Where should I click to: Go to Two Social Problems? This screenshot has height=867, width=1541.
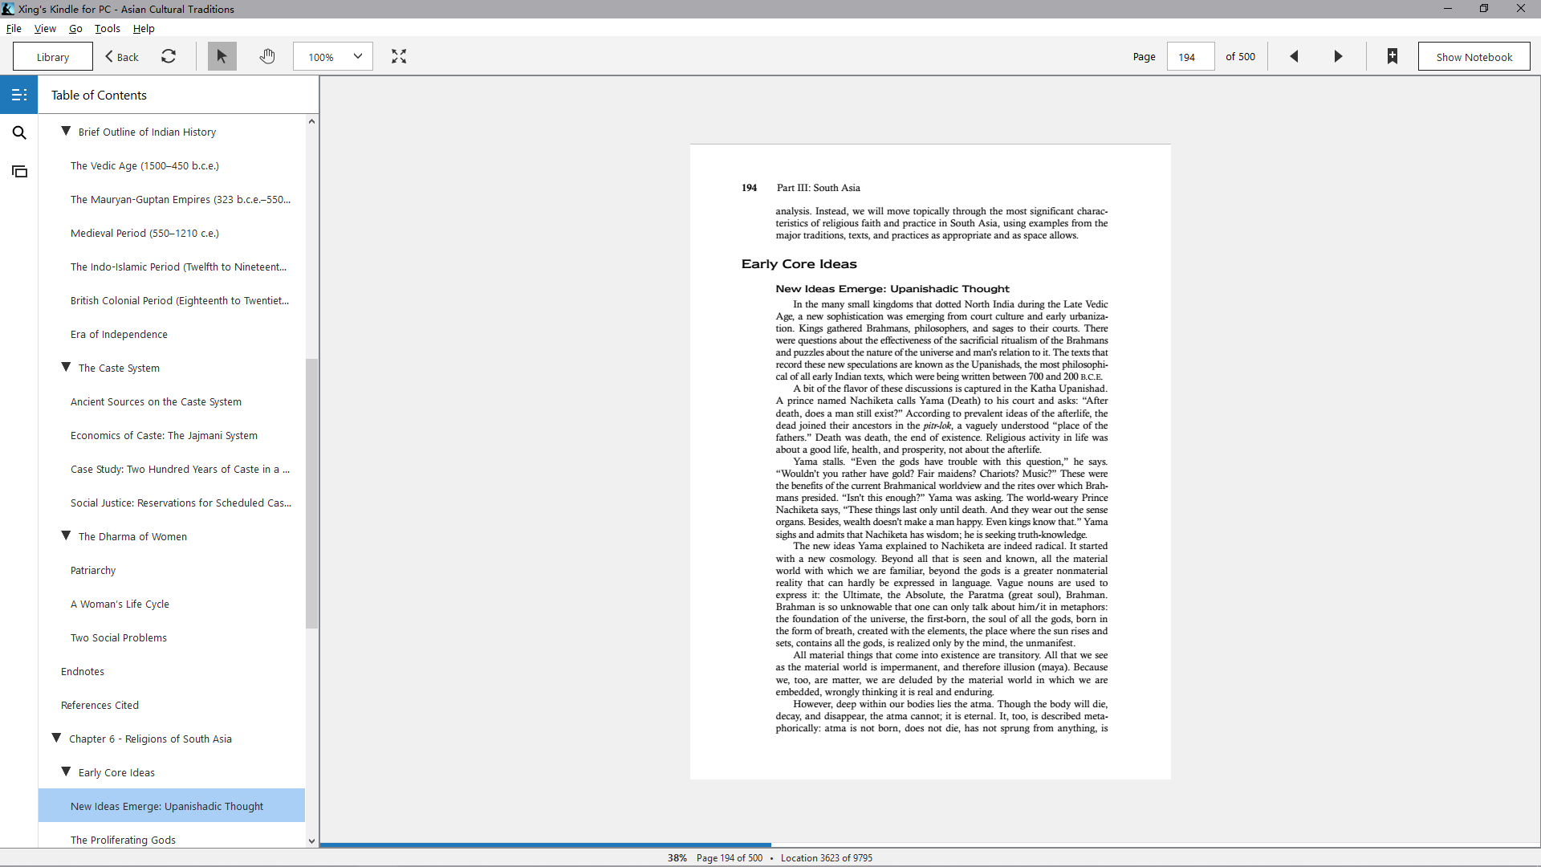[172, 637]
